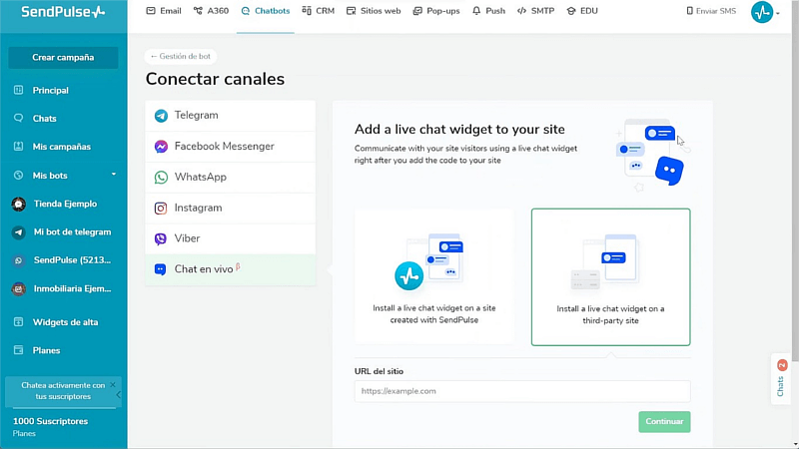
Task: Open the Chats sidebar icon
Action: tap(18, 118)
